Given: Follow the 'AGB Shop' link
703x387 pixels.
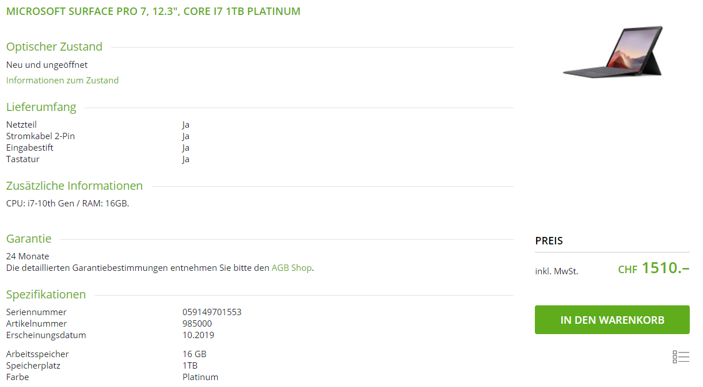Looking at the screenshot, I should 291,268.
